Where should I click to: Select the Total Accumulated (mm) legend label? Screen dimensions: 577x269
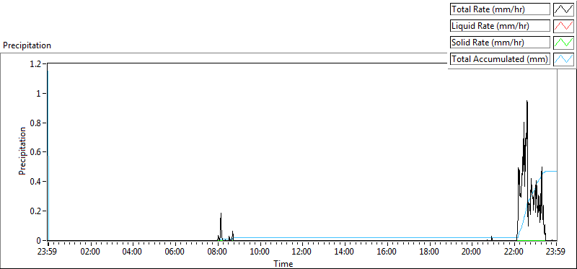click(500, 59)
